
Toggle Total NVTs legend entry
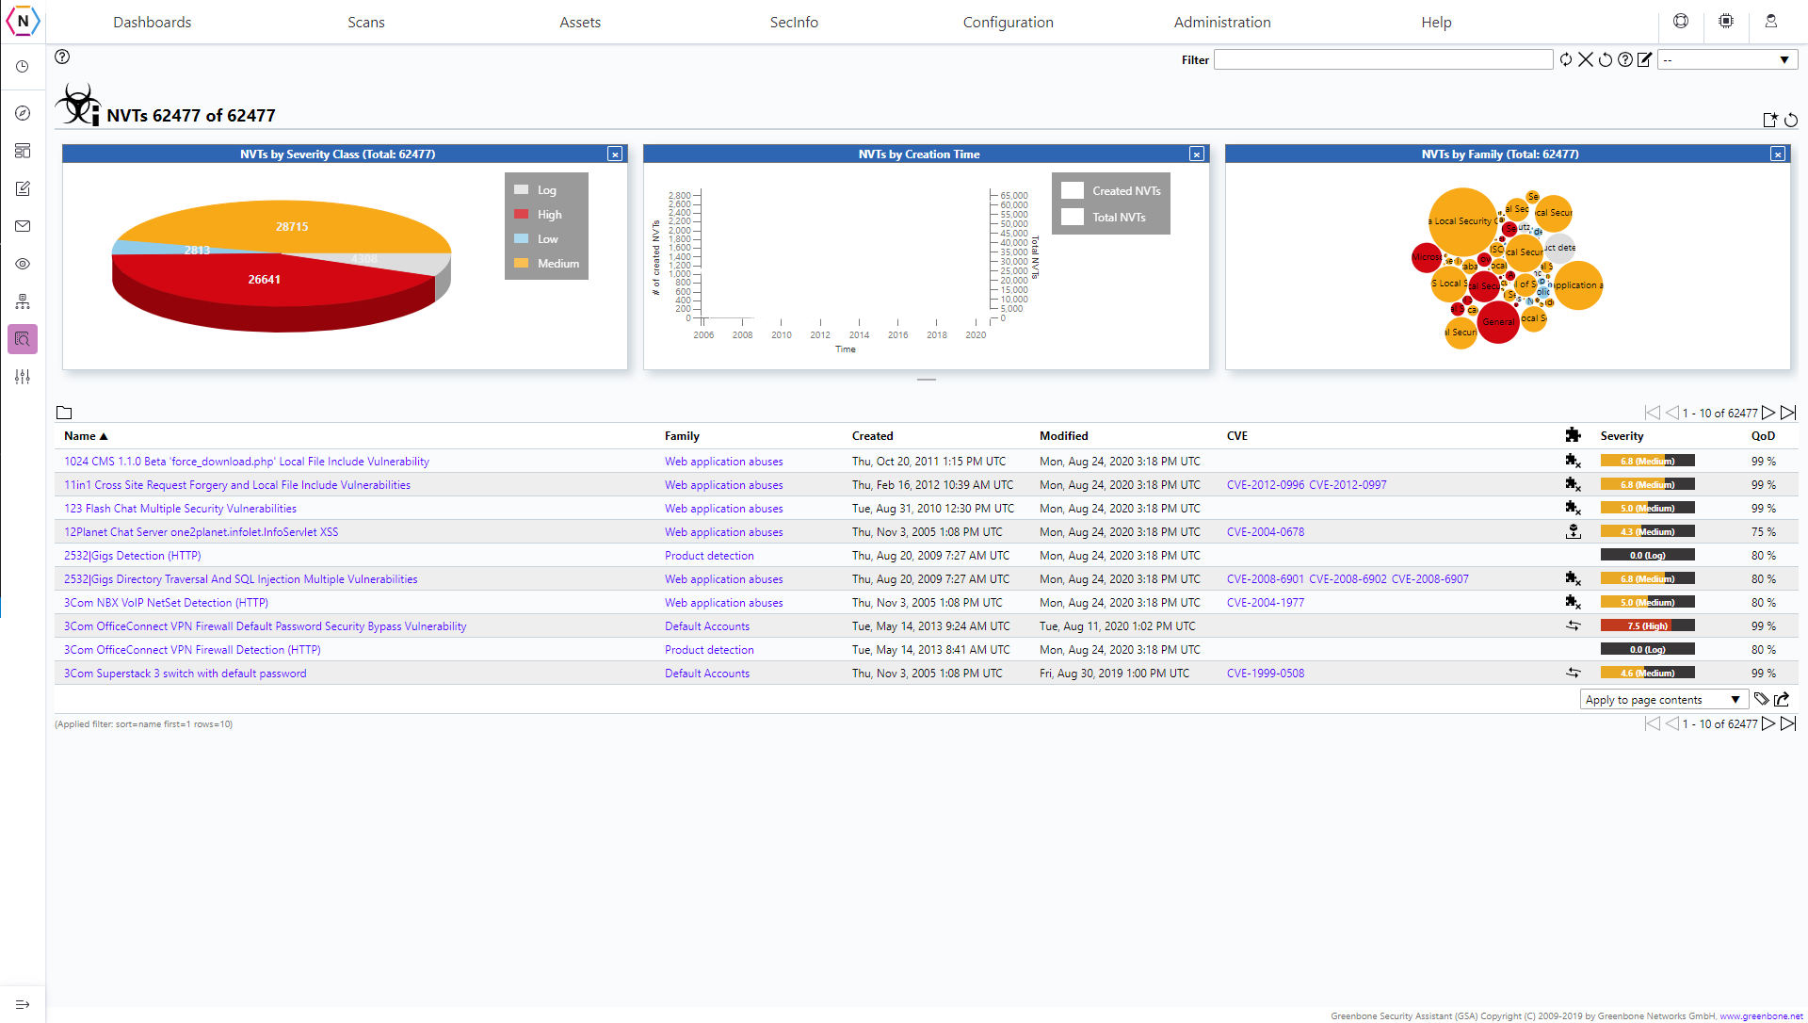(1104, 217)
